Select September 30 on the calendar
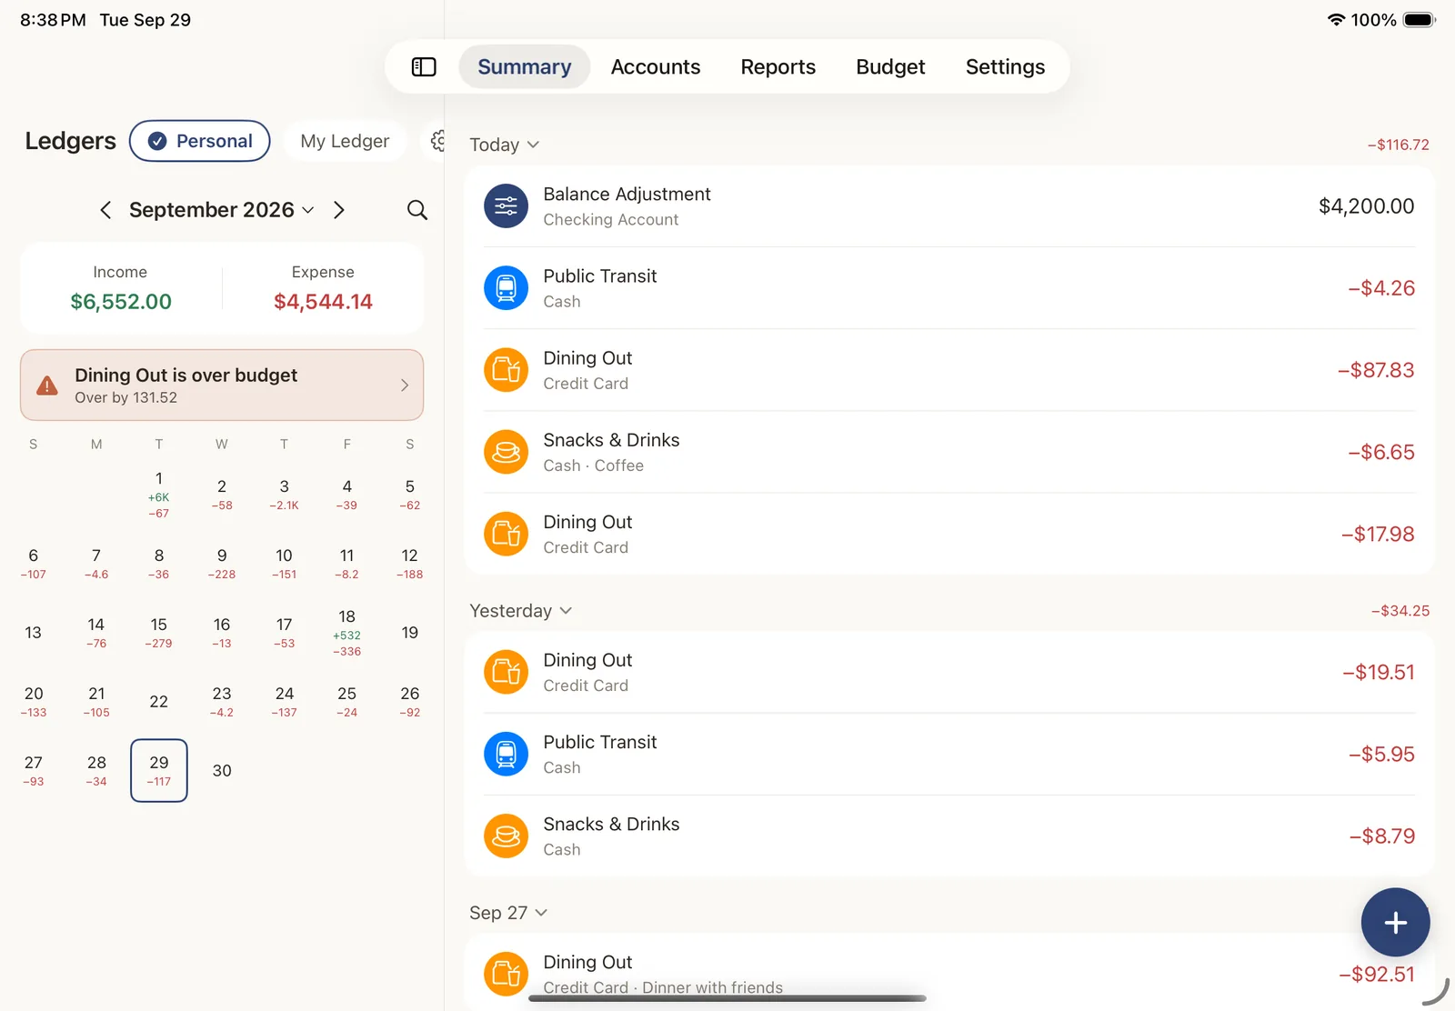The image size is (1455, 1011). [222, 770]
